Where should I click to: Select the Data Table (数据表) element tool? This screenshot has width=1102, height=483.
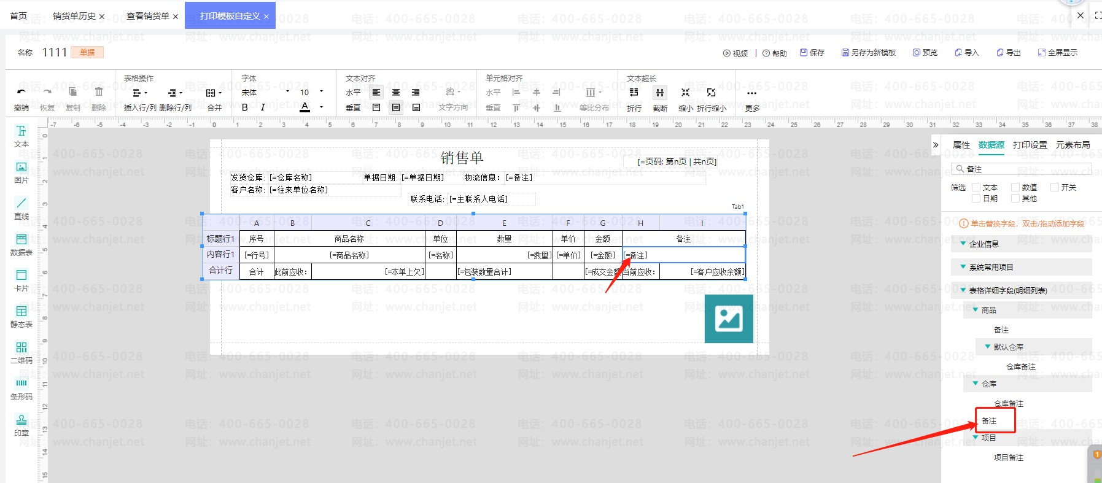click(x=21, y=245)
